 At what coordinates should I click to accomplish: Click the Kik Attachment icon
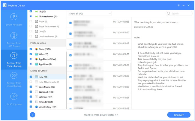36,16
